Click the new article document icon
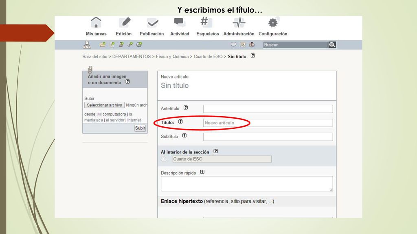 [112, 45]
